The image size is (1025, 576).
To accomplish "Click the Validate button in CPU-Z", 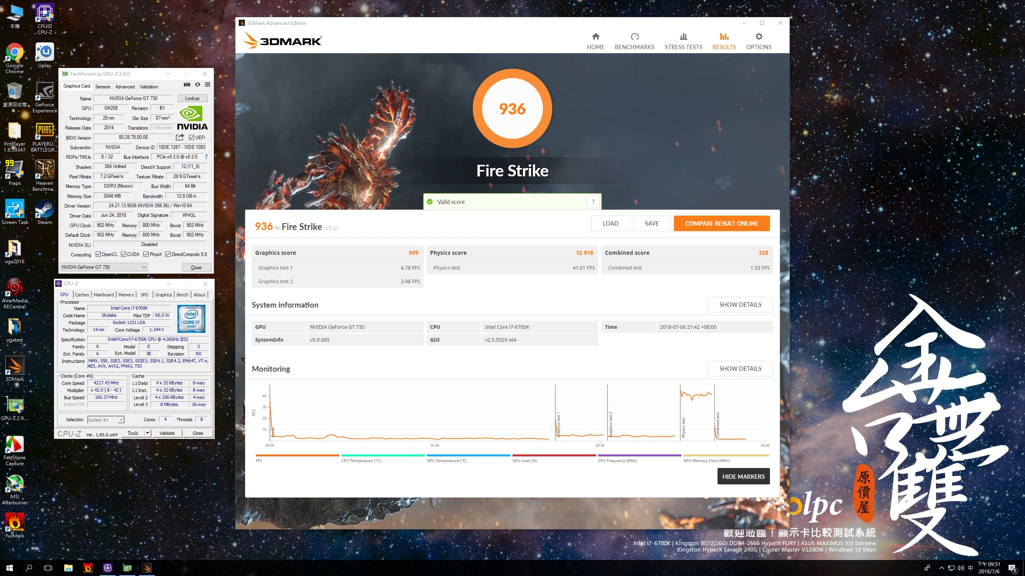I will 167,433.
